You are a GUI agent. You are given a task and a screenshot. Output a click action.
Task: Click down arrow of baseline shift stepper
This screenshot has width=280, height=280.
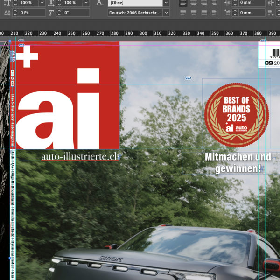(15, 14)
